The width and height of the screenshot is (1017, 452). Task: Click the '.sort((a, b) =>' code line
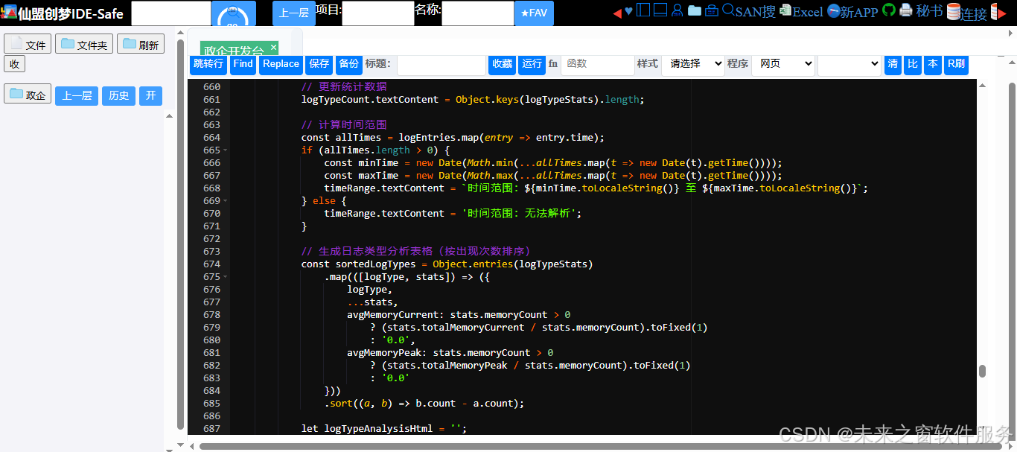pyautogui.click(x=424, y=404)
